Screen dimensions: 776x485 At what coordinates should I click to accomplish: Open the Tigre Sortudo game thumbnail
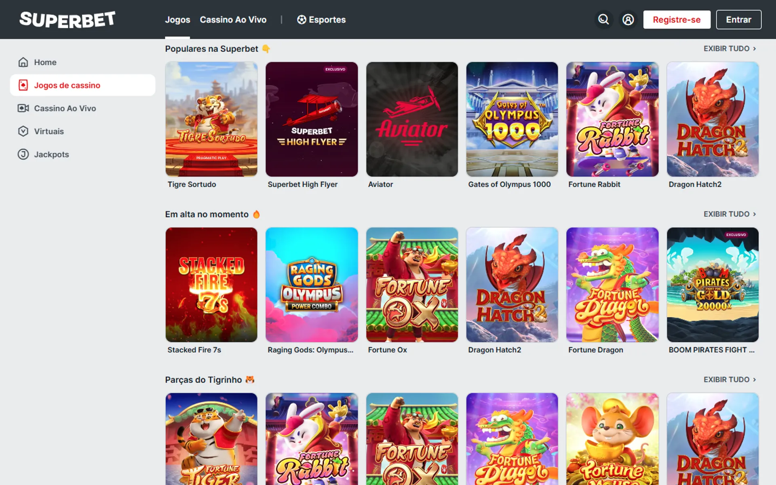pyautogui.click(x=211, y=119)
